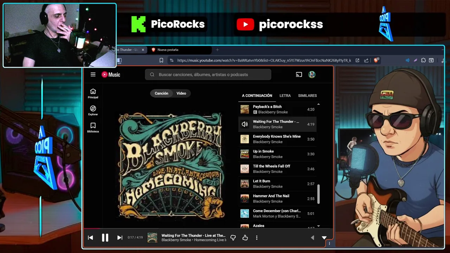Click open-in-app icon in address bar
This screenshot has width=450, height=253.
click(357, 60)
